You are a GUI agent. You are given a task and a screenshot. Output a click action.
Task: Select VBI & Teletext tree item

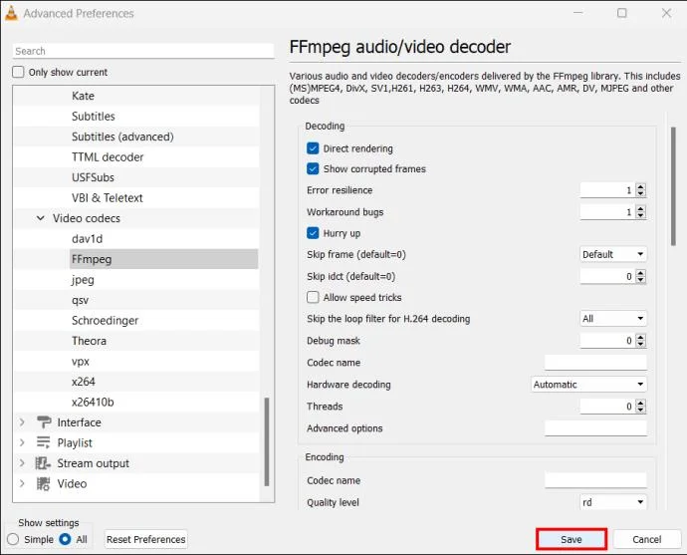[108, 197]
